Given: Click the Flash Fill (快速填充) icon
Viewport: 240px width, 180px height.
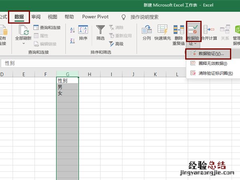Looking at the screenshot, I should 163,30.
